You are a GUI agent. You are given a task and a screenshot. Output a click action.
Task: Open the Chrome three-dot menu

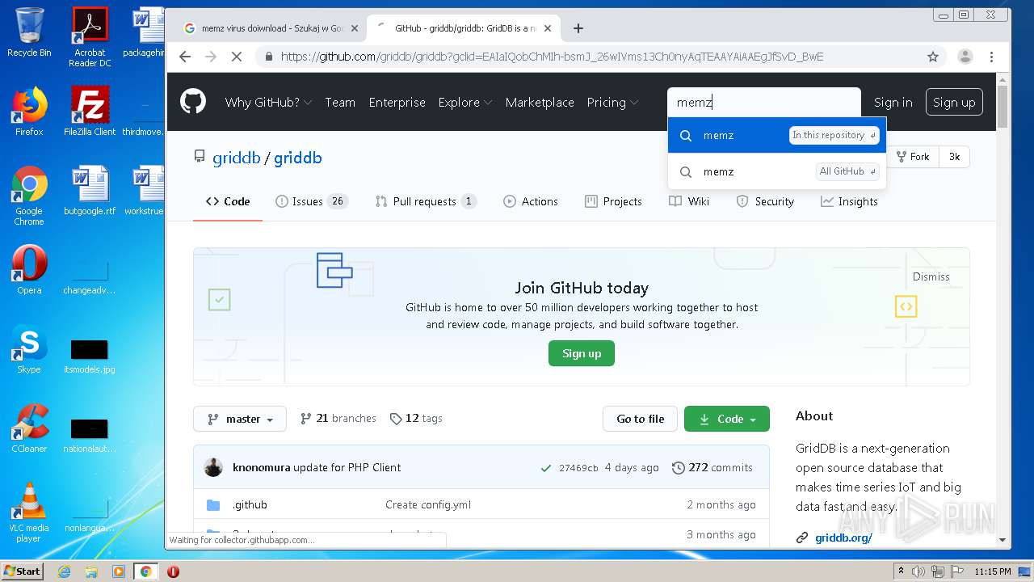point(991,57)
